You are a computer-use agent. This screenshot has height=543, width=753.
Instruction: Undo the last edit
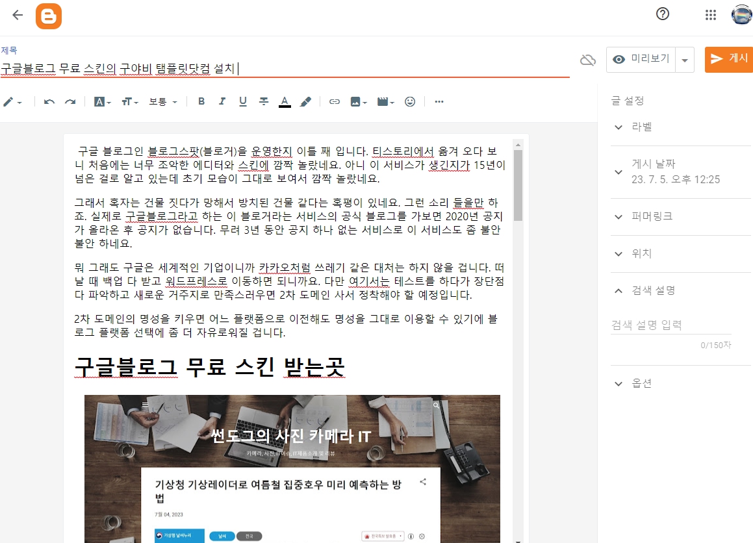coord(49,102)
